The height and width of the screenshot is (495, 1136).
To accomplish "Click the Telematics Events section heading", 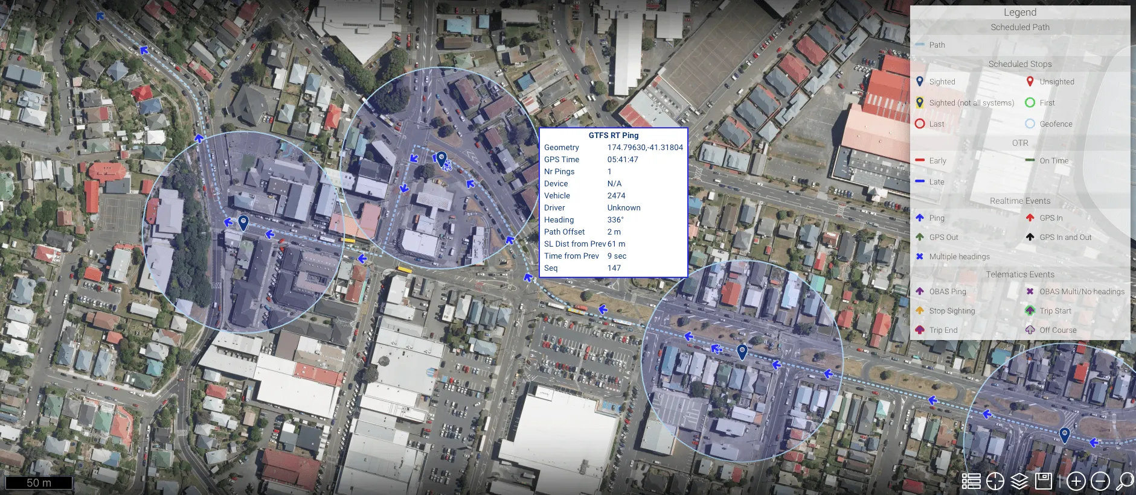I will (x=1020, y=274).
